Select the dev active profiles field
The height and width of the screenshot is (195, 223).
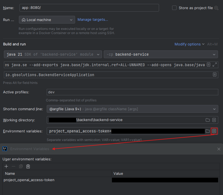click(x=132, y=92)
